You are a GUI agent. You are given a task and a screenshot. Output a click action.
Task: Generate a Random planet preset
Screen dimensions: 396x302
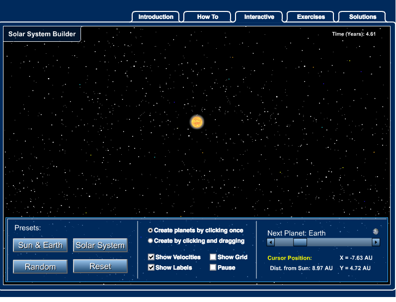pyautogui.click(x=40, y=267)
